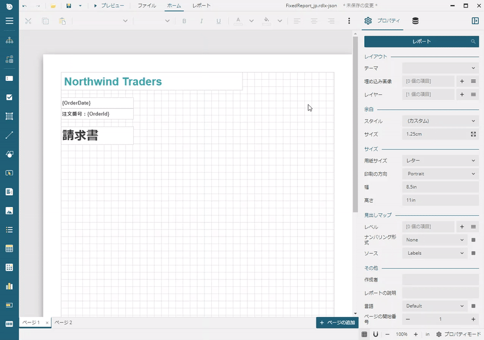484x340 pixels.
Task: Add a Checkbox control from the sidebar
Action: coord(9,97)
